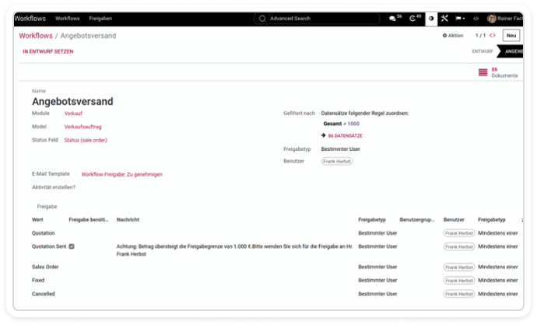
Task: Open the Aktion gear dropdown
Action: click(x=452, y=36)
